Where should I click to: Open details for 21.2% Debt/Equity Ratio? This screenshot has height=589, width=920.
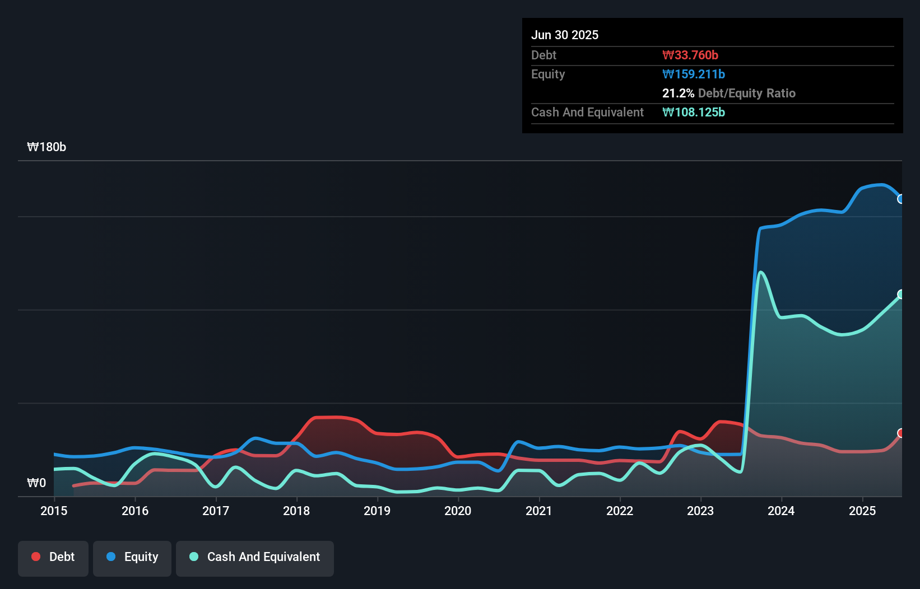point(729,93)
